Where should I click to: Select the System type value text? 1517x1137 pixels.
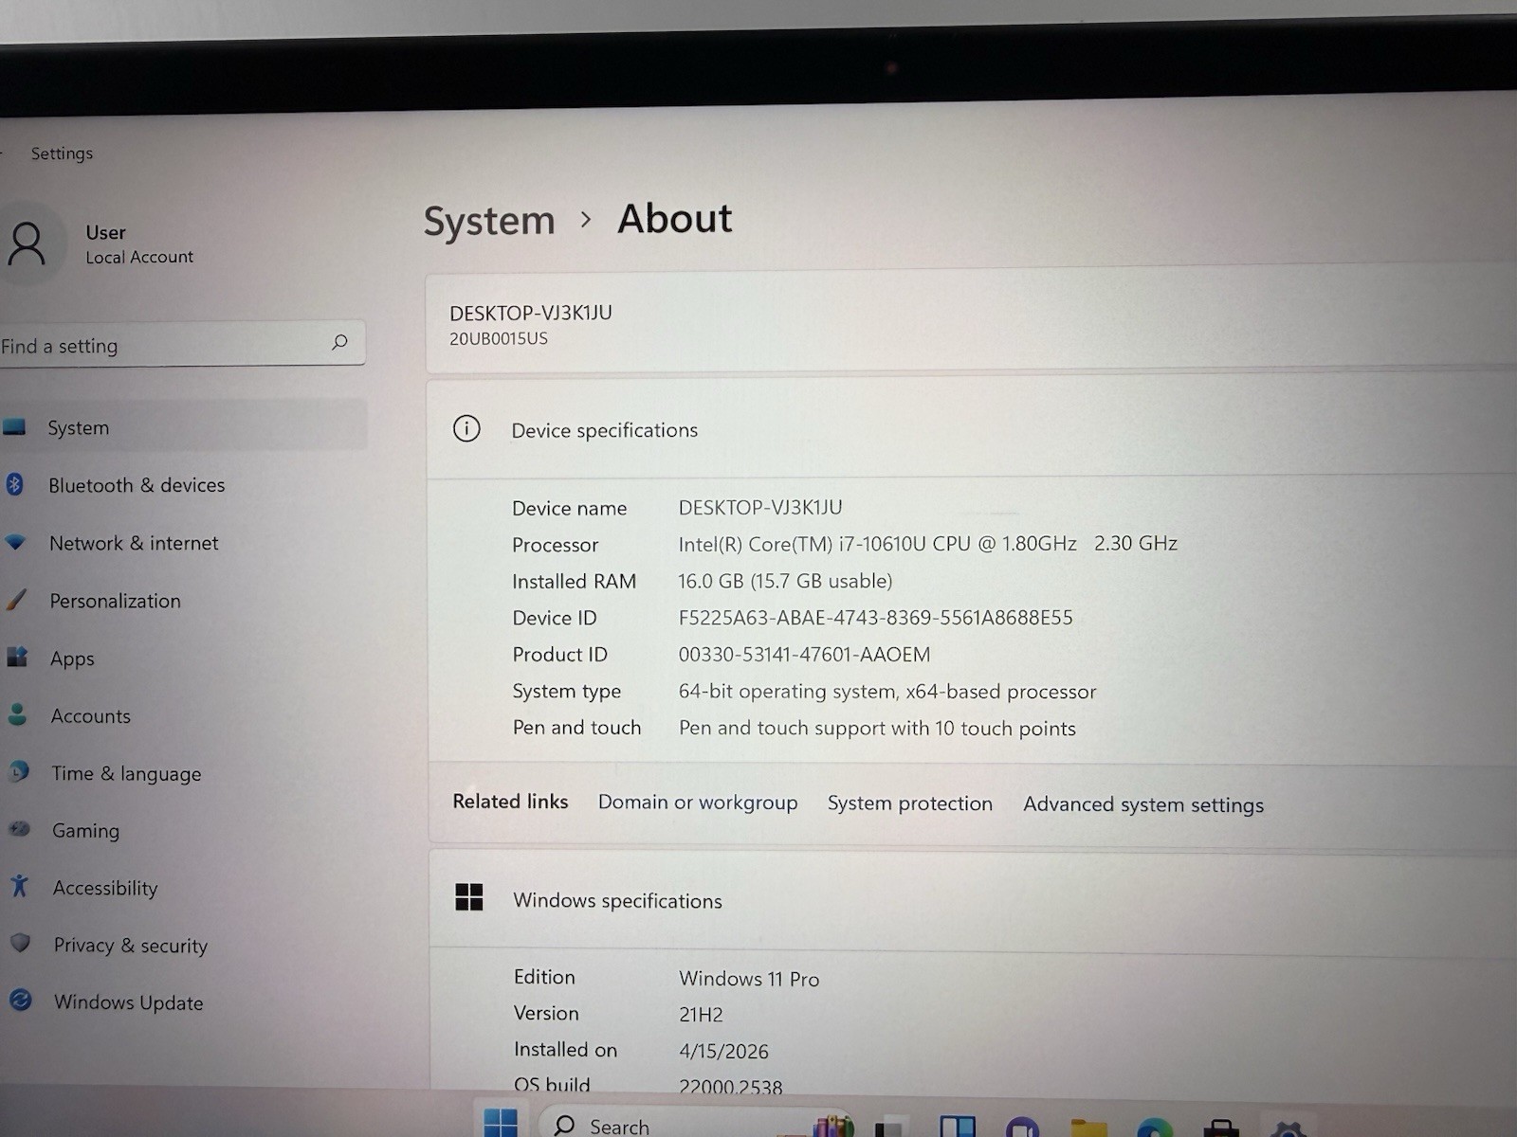click(x=887, y=692)
